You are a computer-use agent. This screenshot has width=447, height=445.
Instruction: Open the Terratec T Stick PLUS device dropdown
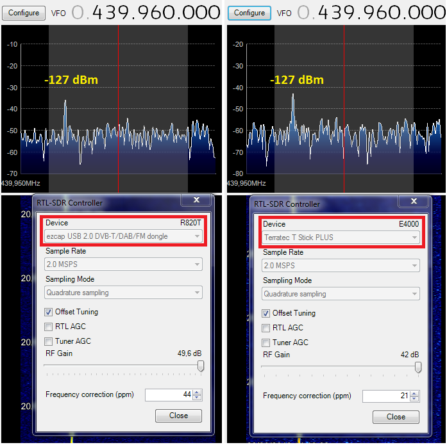[x=341, y=238]
